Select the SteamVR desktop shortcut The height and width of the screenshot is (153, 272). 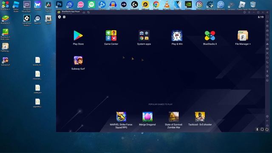[x=37, y=19]
